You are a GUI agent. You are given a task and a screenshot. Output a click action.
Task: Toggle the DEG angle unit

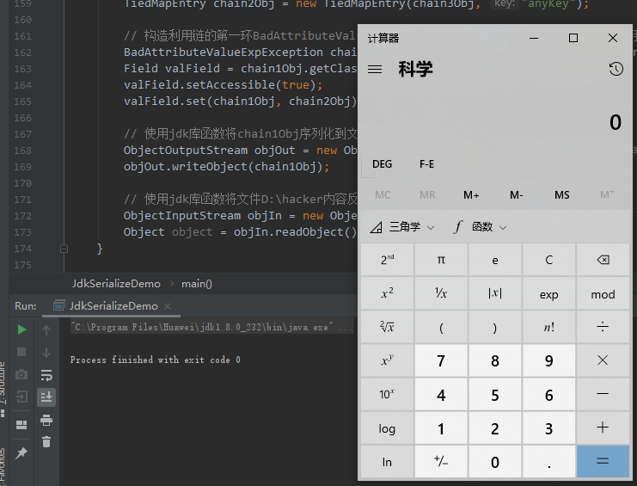point(383,164)
